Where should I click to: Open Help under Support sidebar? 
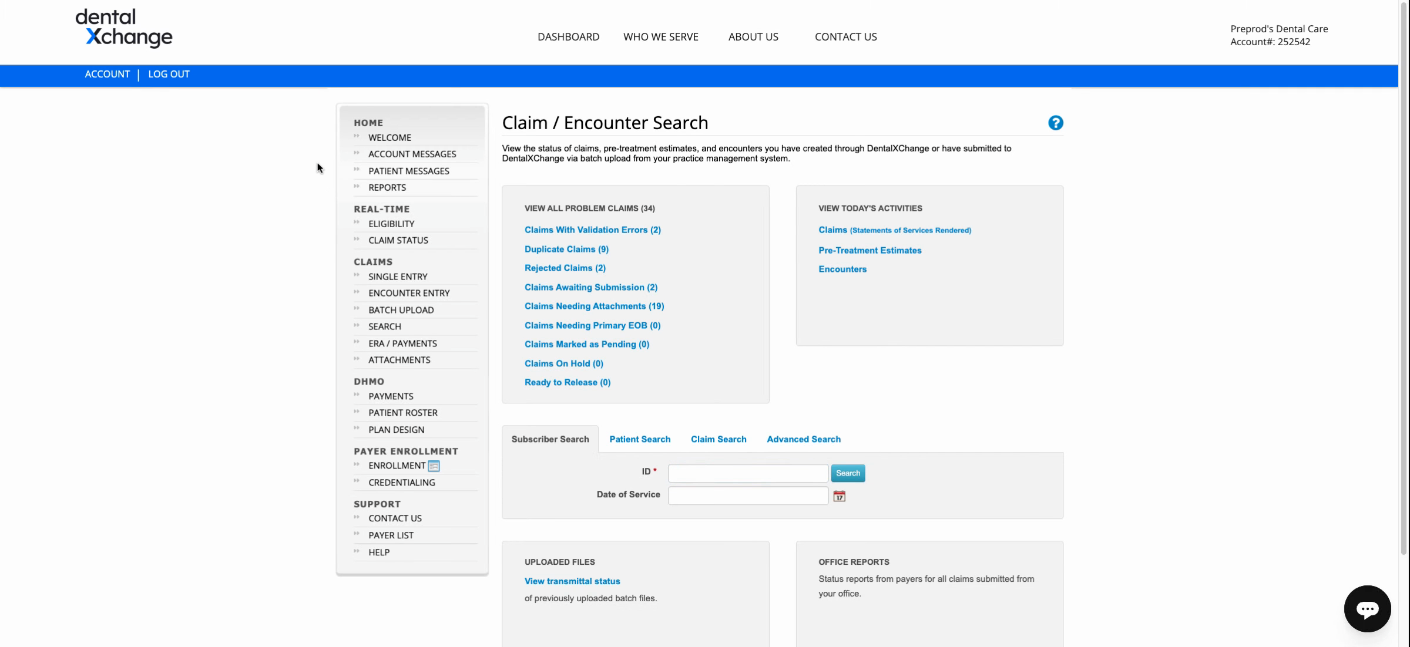(379, 552)
